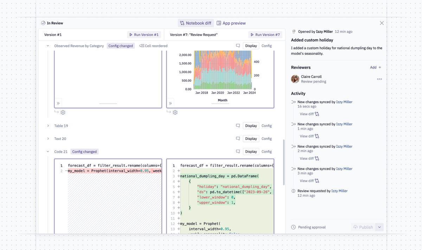
Task: Expand Version #1 chart cell with double chevron
Action: click(58, 103)
